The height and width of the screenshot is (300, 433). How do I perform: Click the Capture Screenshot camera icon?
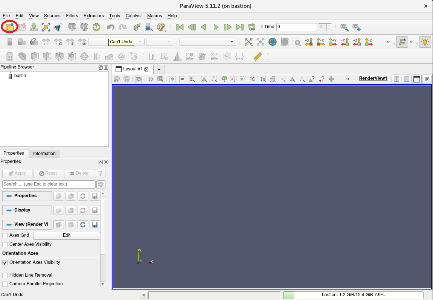click(x=139, y=79)
